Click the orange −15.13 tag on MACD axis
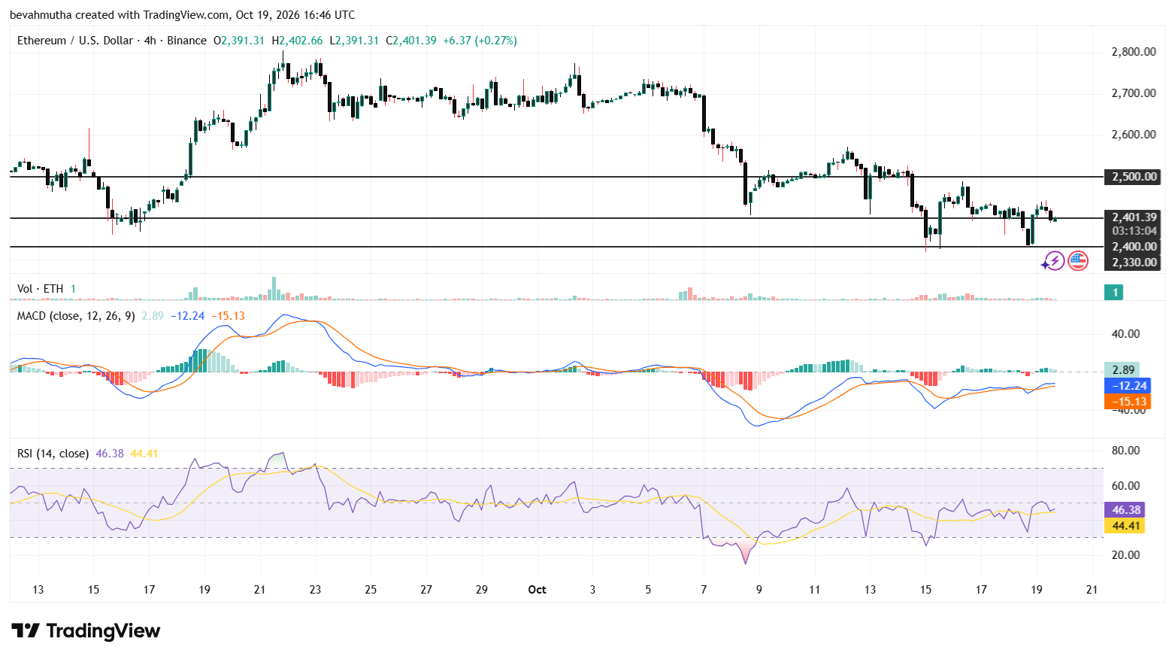 click(1128, 402)
